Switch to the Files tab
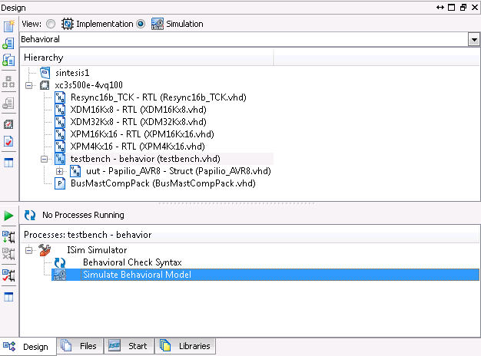 click(x=80, y=346)
